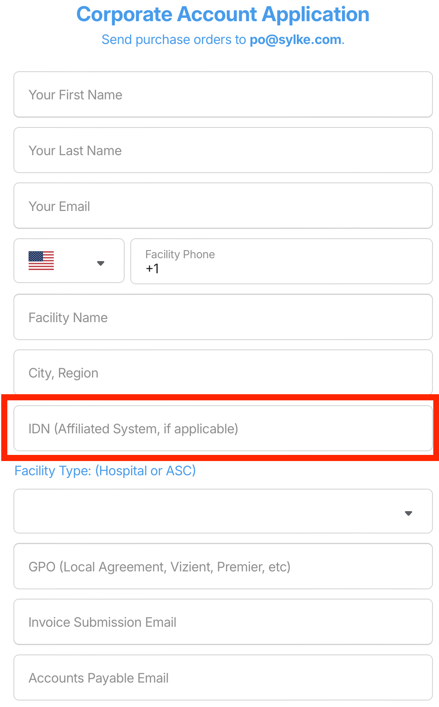The height and width of the screenshot is (707, 439).
Task: Expand the Facility Type dropdown
Action: pos(223,511)
